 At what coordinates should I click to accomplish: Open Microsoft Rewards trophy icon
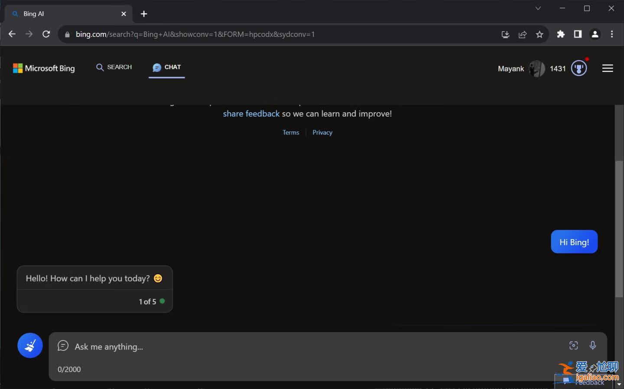pos(579,68)
